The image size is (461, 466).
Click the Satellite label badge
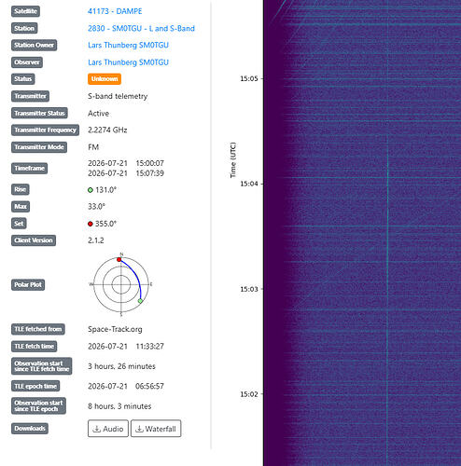(x=25, y=11)
